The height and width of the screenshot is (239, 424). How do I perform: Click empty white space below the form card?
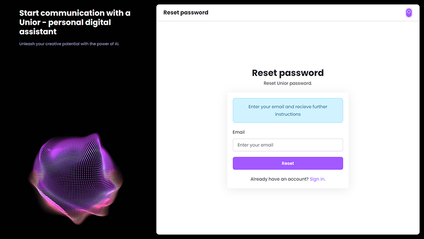coord(288,212)
